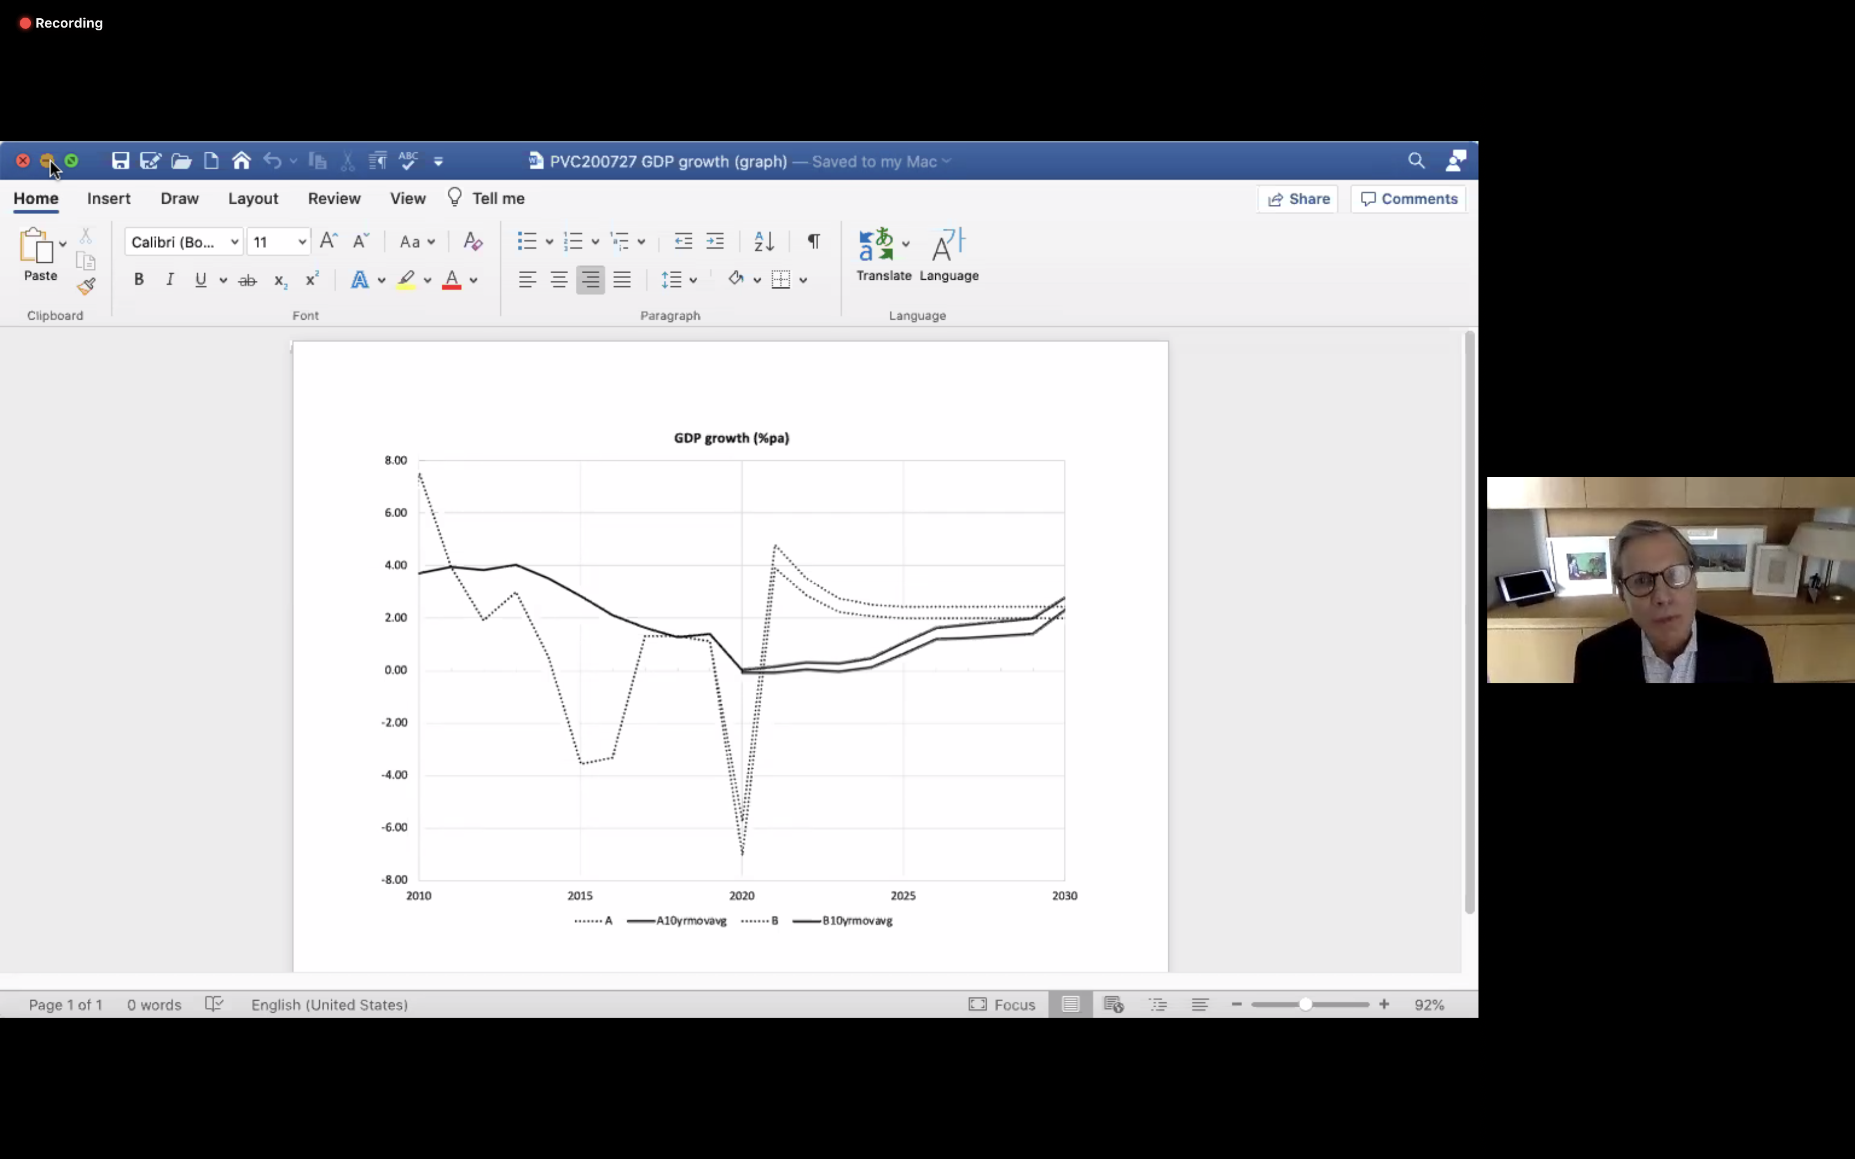Open the Comments button
This screenshot has width=1855, height=1159.
pos(1409,199)
